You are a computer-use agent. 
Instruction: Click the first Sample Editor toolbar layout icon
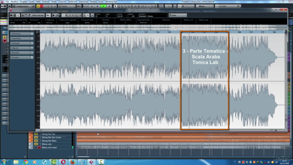(x=11, y=15)
